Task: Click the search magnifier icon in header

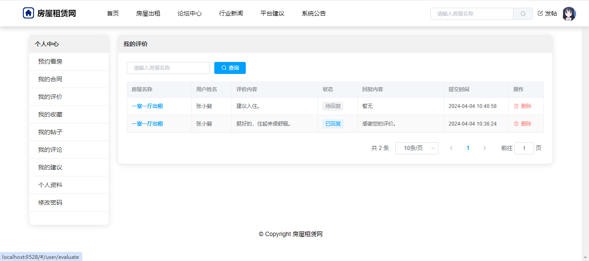Action: pyautogui.click(x=523, y=14)
